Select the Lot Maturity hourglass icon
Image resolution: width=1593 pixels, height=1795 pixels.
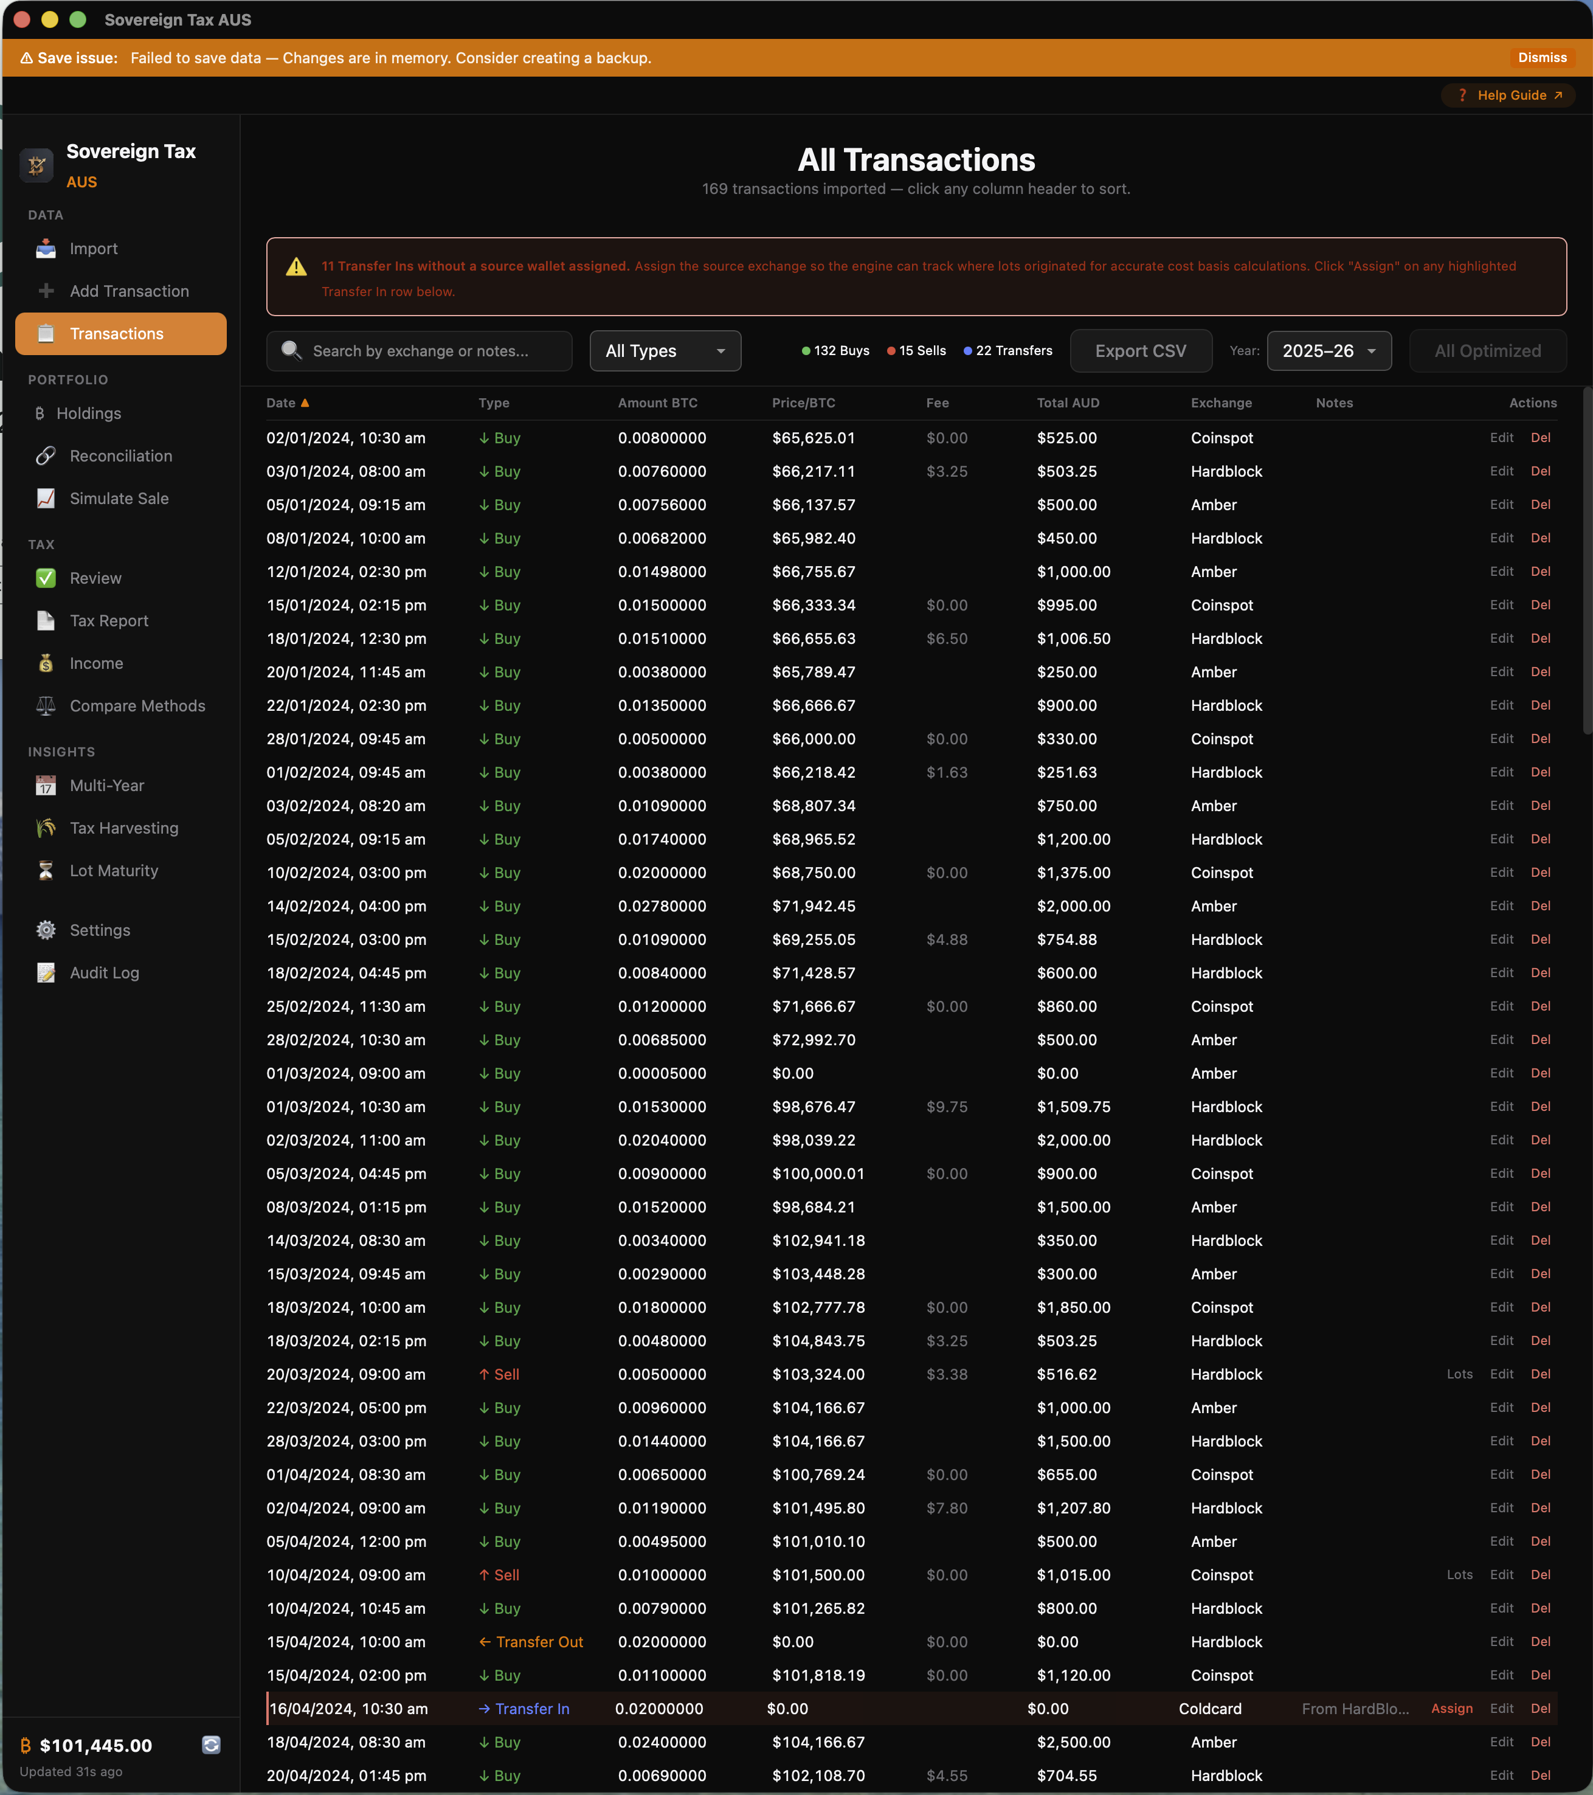(x=46, y=870)
